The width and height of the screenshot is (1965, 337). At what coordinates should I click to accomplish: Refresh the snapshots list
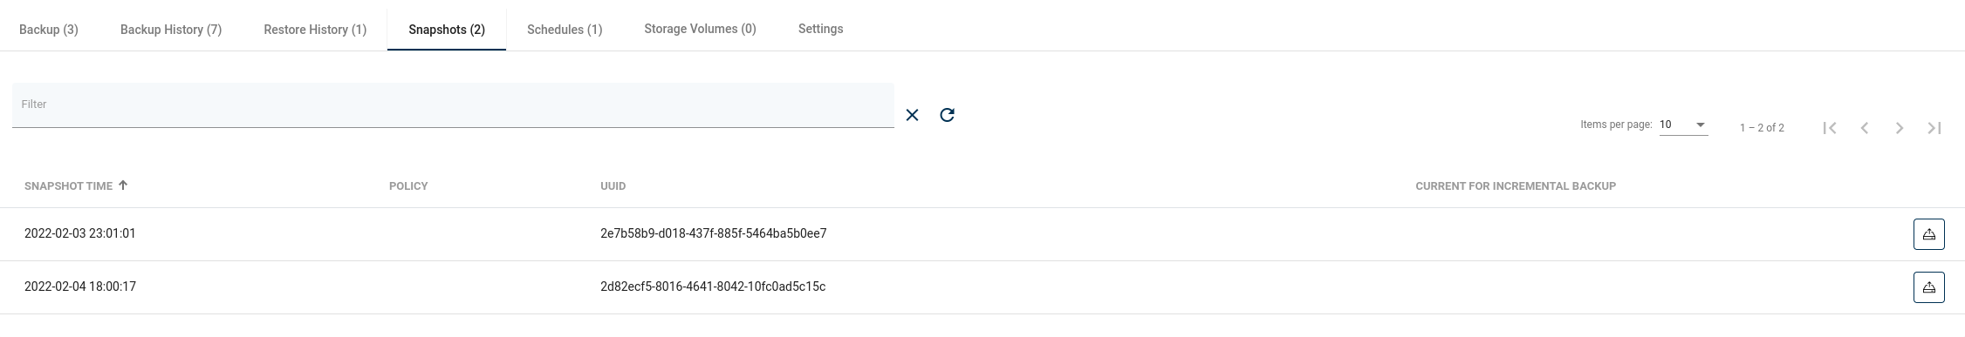pos(947,115)
